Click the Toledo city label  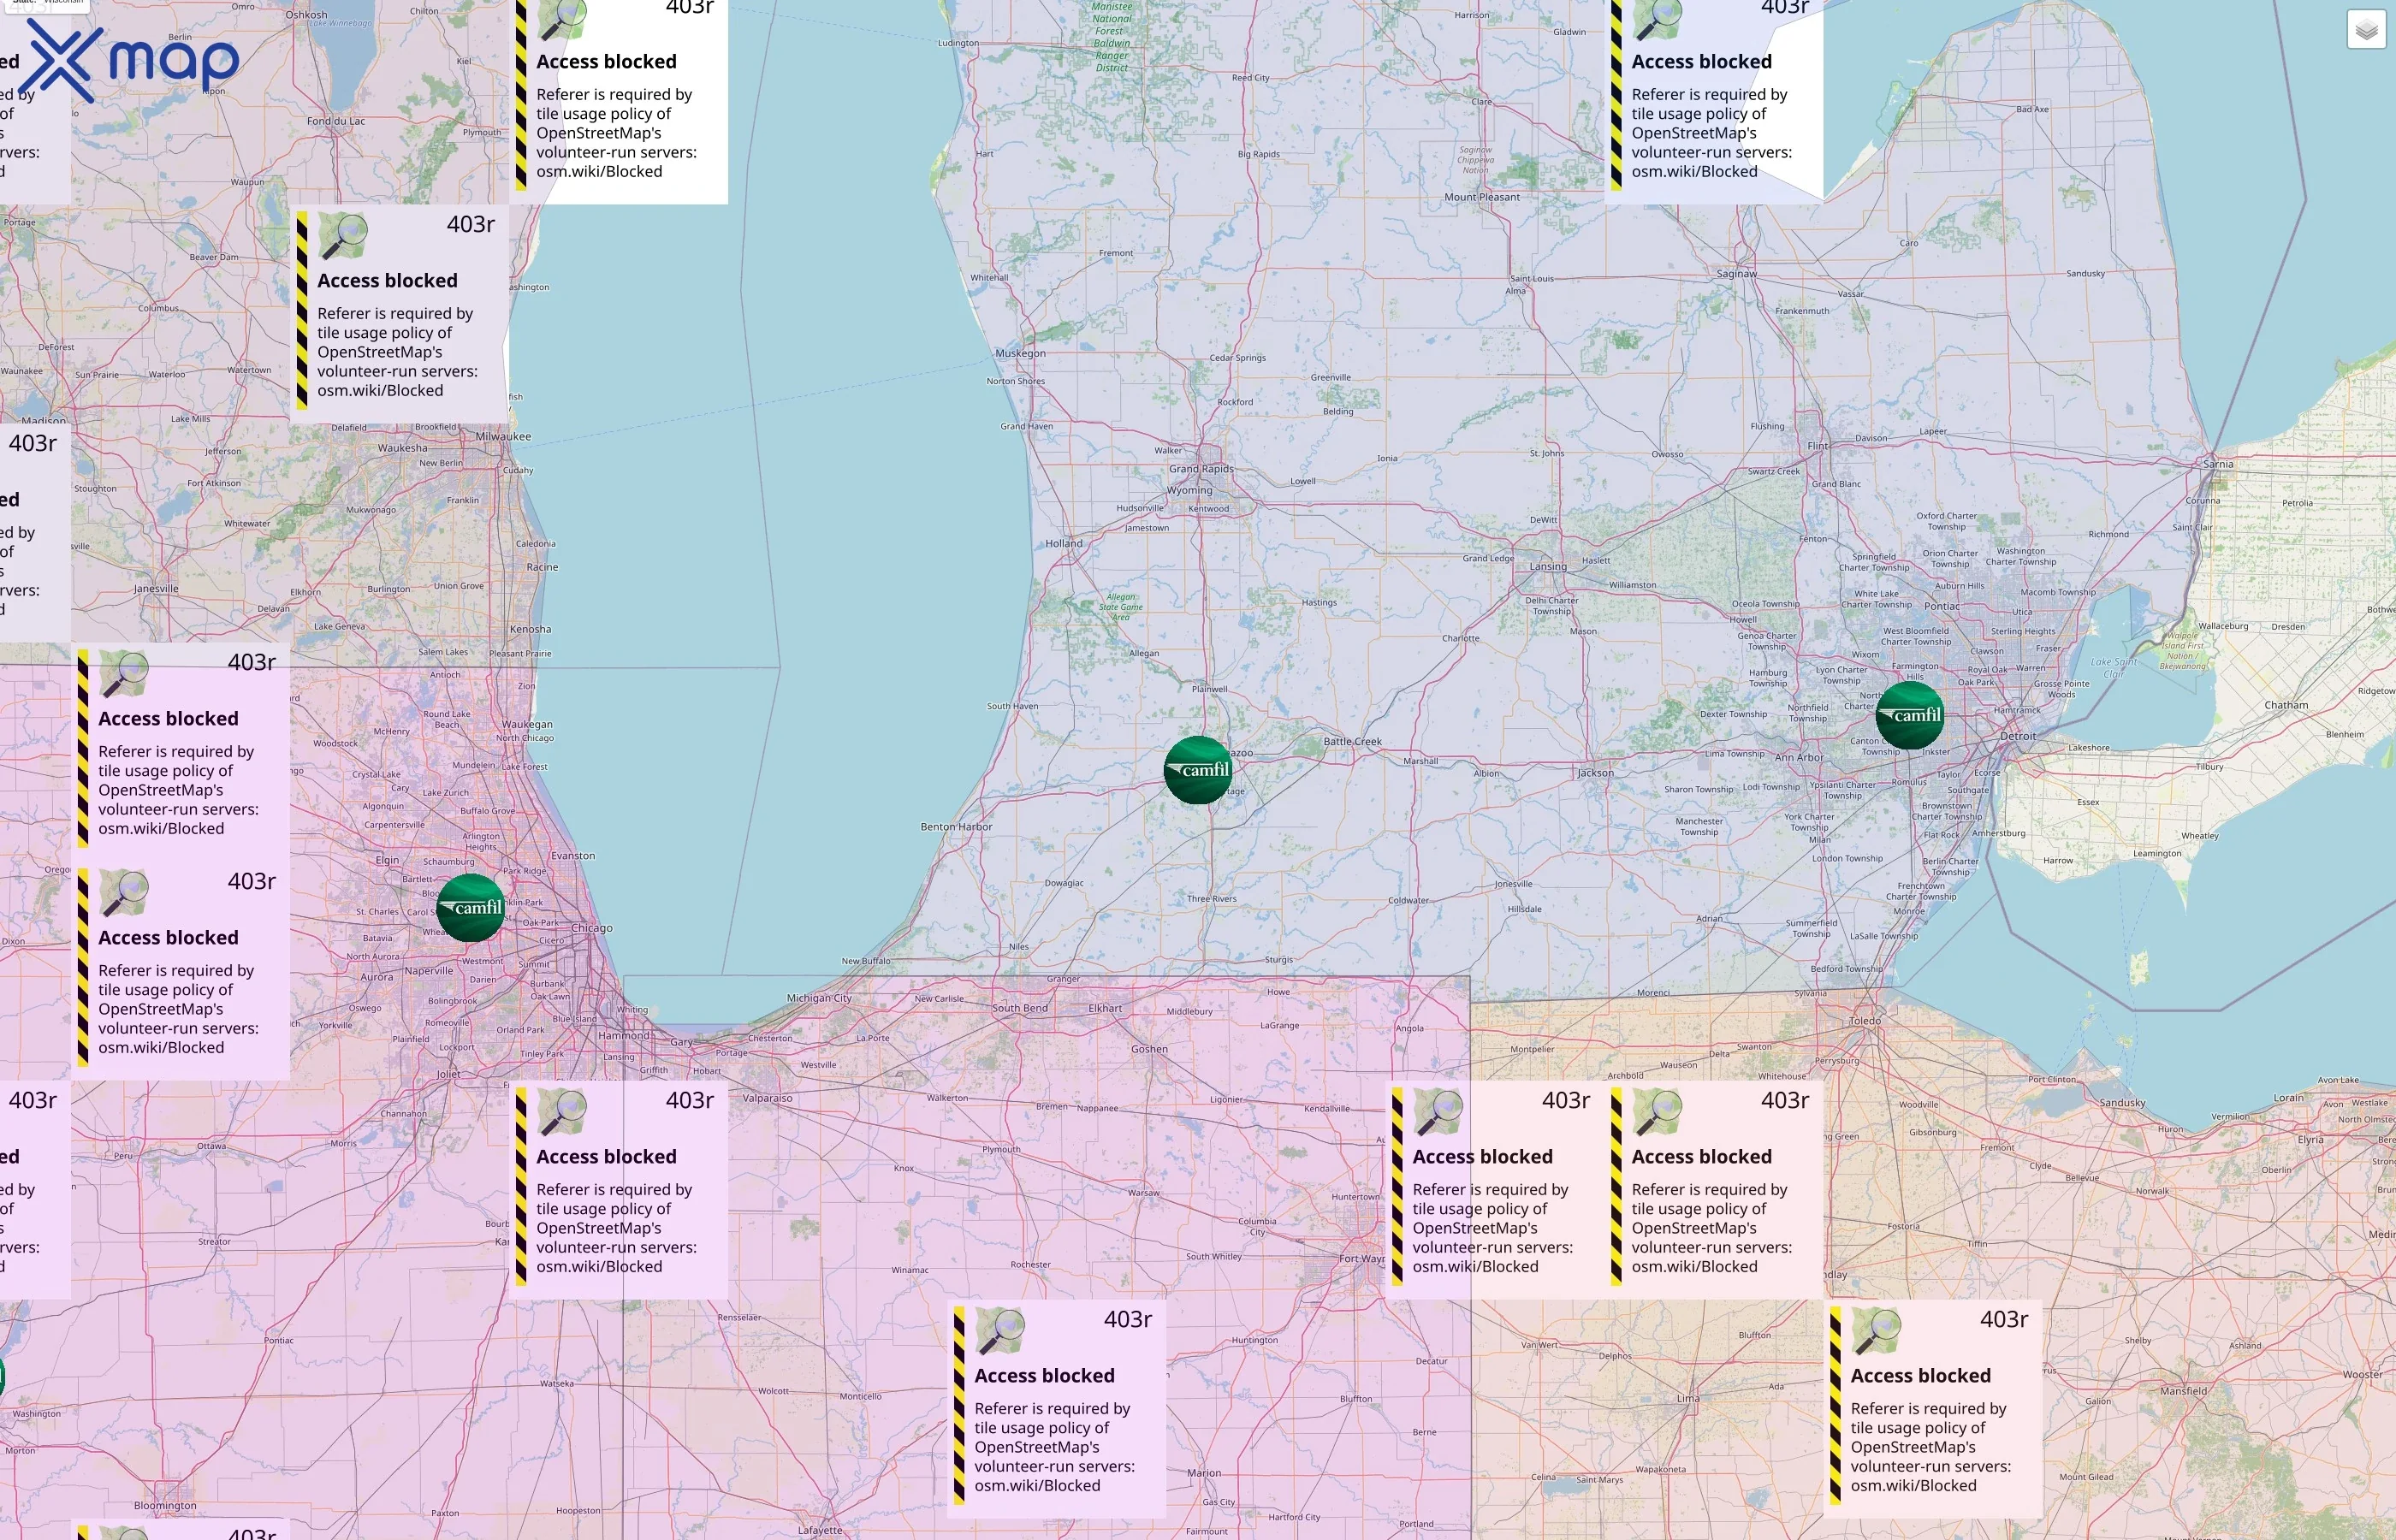(1865, 1021)
